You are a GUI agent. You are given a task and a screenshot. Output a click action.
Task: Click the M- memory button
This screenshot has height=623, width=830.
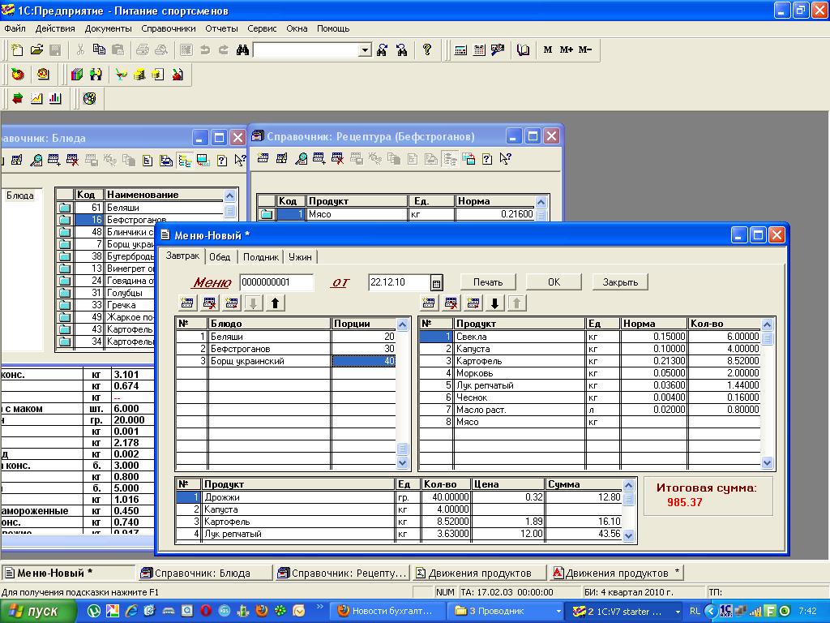click(585, 49)
